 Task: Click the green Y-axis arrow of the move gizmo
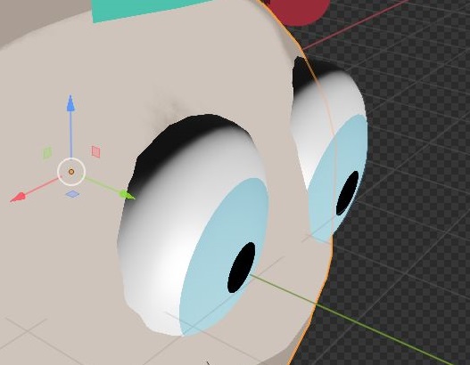(x=128, y=195)
